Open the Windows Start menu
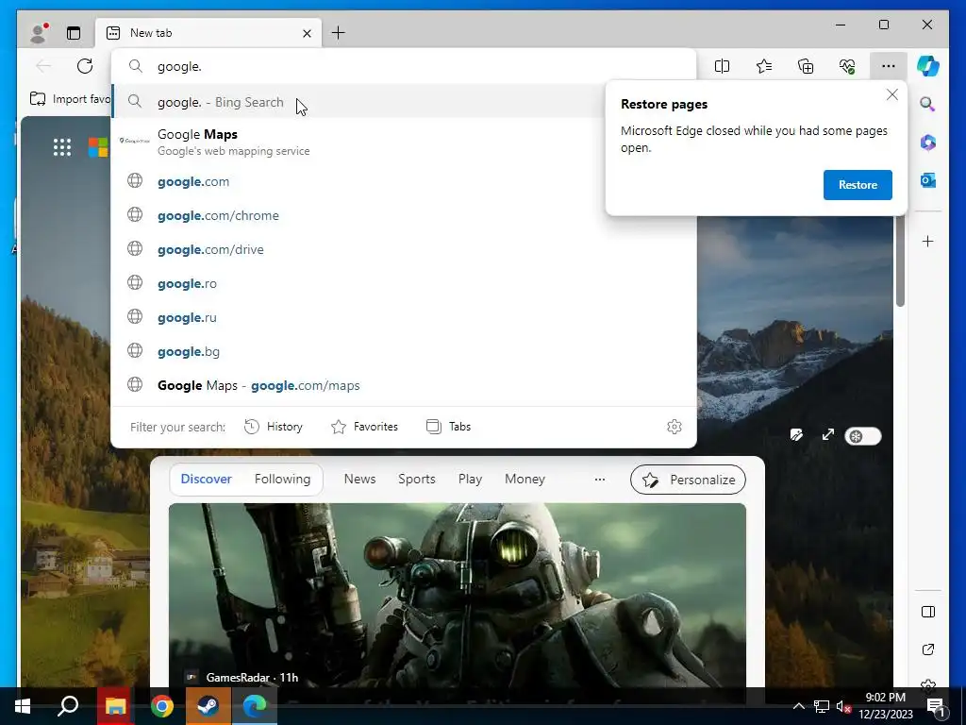966x725 pixels. tap(23, 706)
